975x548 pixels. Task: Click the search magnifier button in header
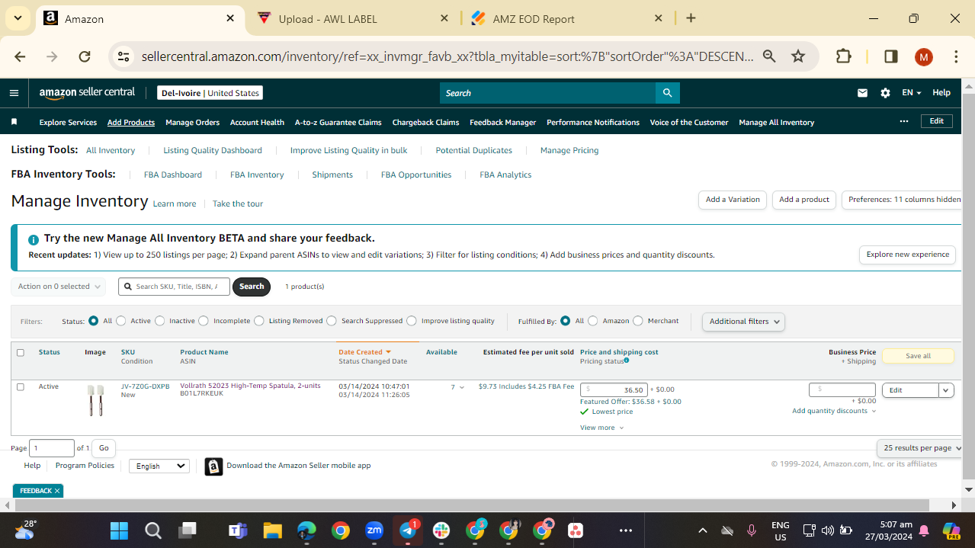[667, 93]
